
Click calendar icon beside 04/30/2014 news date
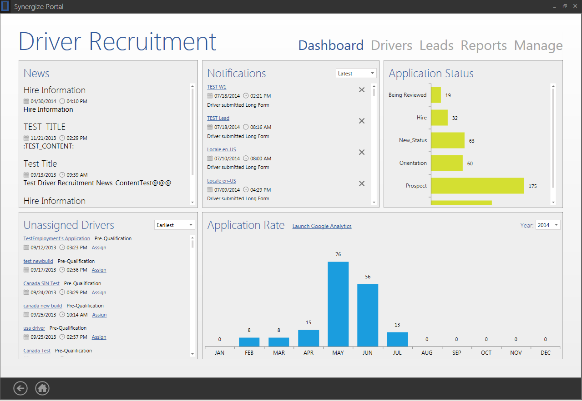(x=26, y=101)
